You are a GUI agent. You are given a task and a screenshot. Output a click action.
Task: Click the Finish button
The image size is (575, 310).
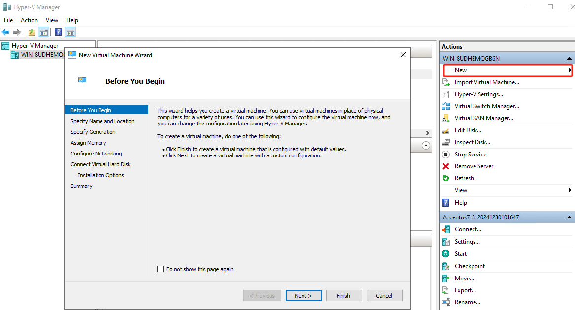[344, 296]
